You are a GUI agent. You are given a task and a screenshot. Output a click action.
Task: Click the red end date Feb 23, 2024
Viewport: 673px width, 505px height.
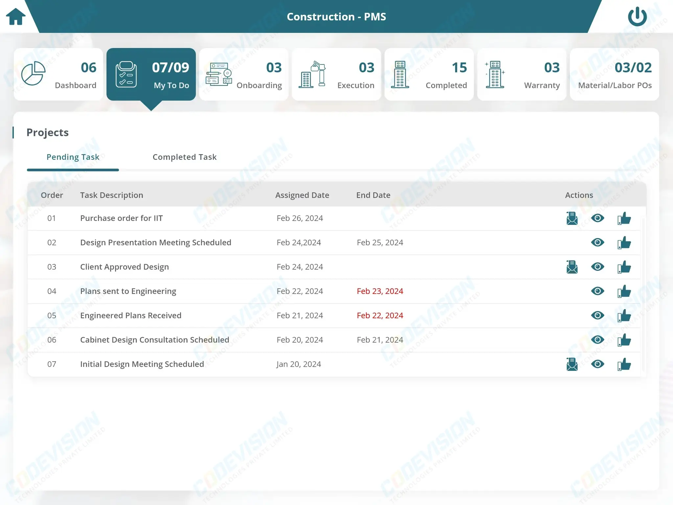point(380,291)
